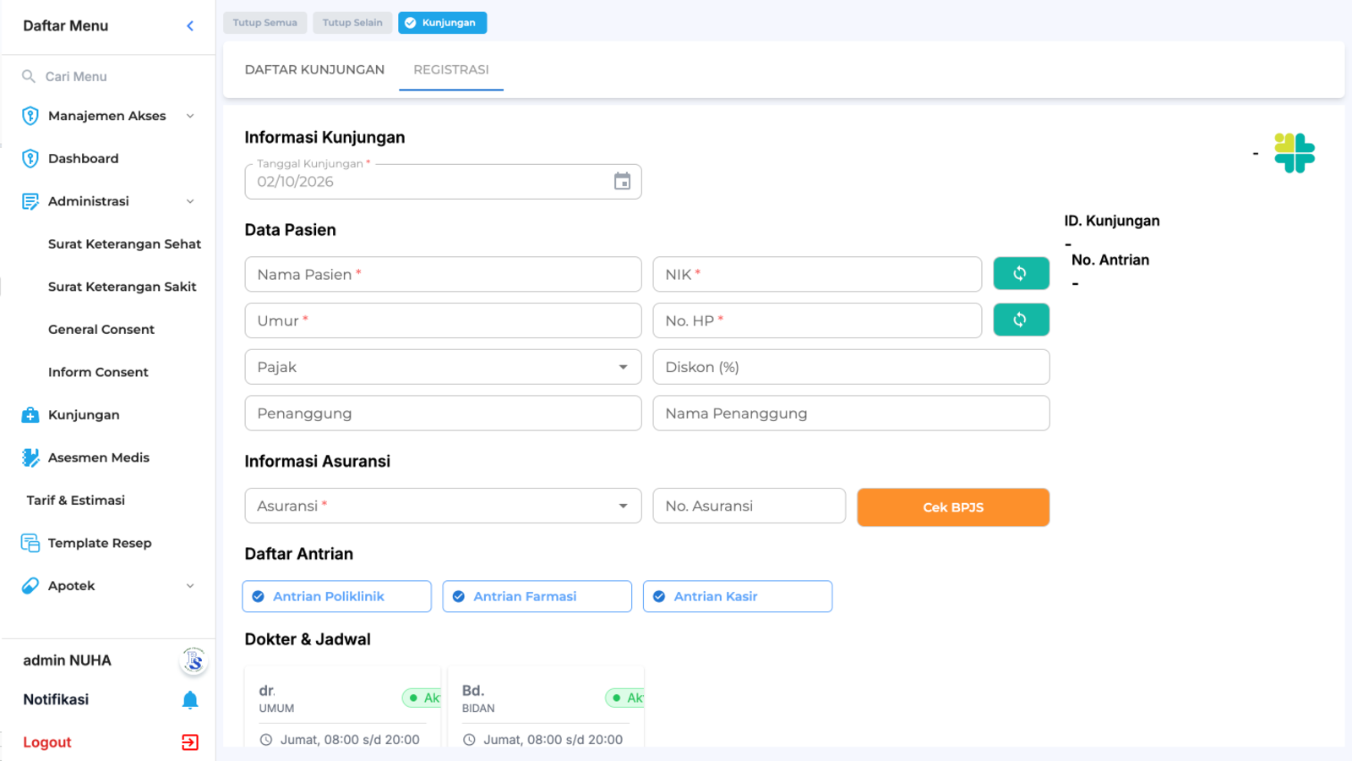Click refresh button next to NIK field

coord(1021,273)
